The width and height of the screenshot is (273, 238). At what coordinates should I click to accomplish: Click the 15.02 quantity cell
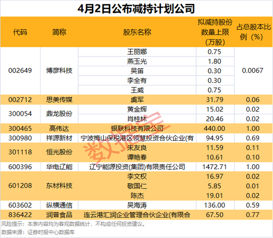[214, 109]
